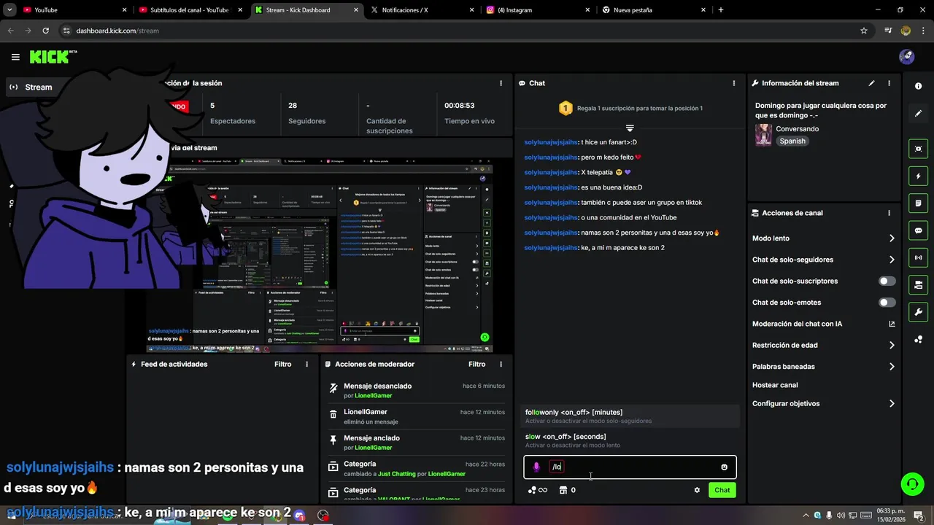This screenshot has width=934, height=525.
Task: Open Windows notification center
Action: coord(919,516)
